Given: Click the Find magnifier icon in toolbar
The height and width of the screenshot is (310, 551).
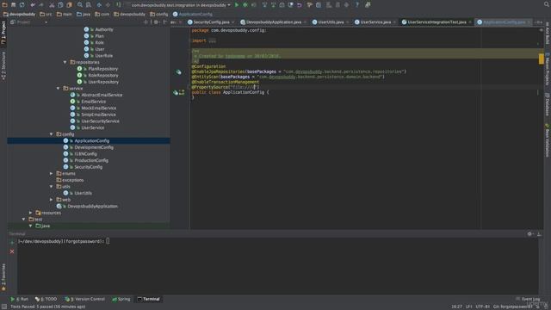Looking at the screenshot, I should pyautogui.click(x=80, y=5).
